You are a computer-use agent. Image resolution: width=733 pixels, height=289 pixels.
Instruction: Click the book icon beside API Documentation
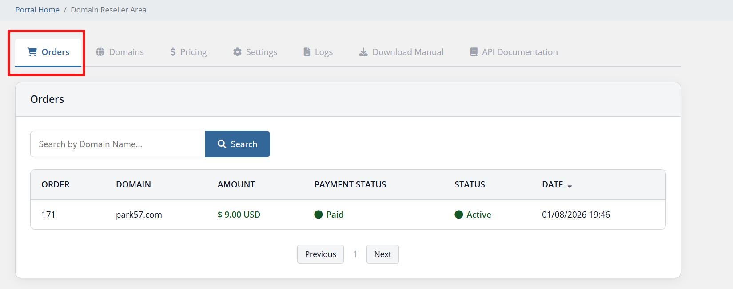pos(474,52)
